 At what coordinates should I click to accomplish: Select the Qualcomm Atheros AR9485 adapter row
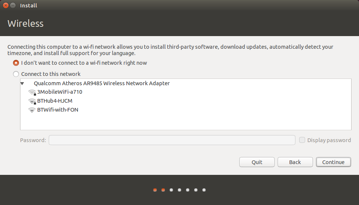point(101,83)
